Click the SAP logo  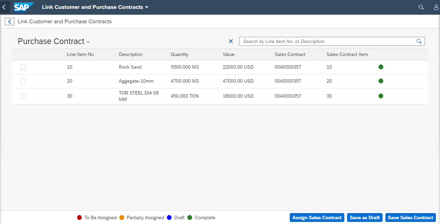pos(23,7)
